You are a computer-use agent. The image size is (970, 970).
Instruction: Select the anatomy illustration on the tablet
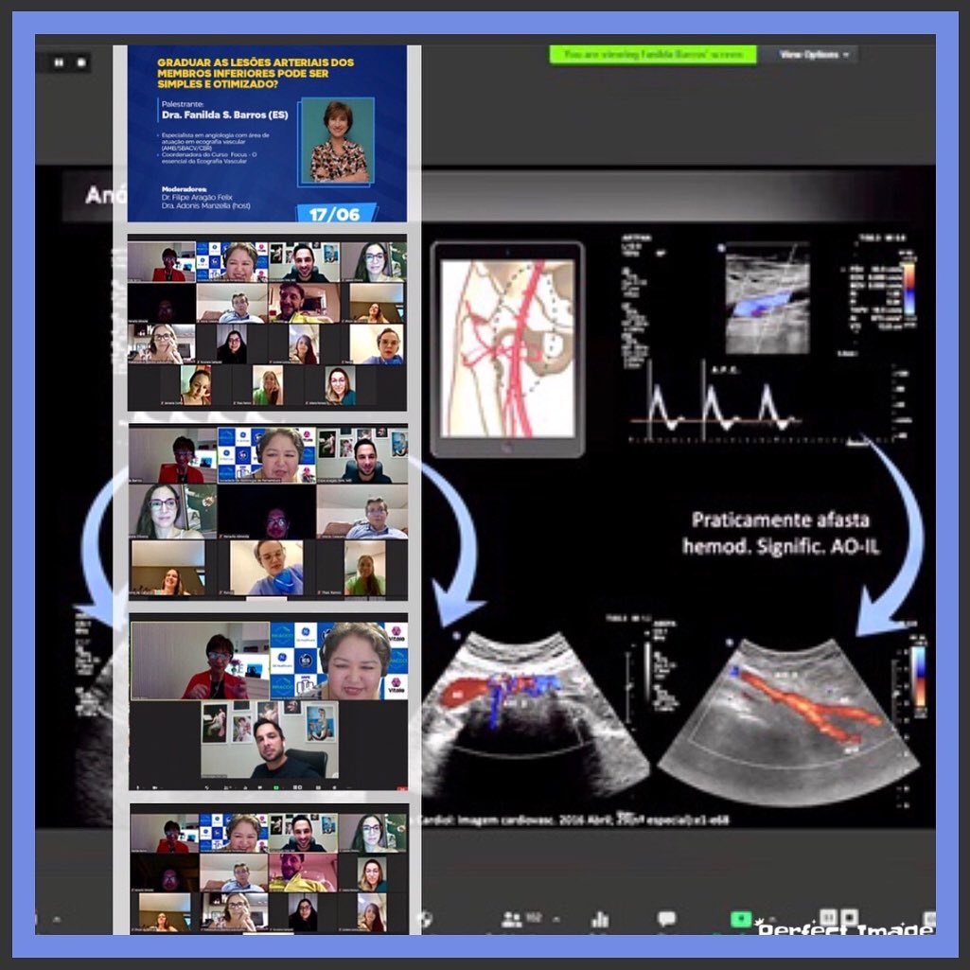[x=507, y=348]
